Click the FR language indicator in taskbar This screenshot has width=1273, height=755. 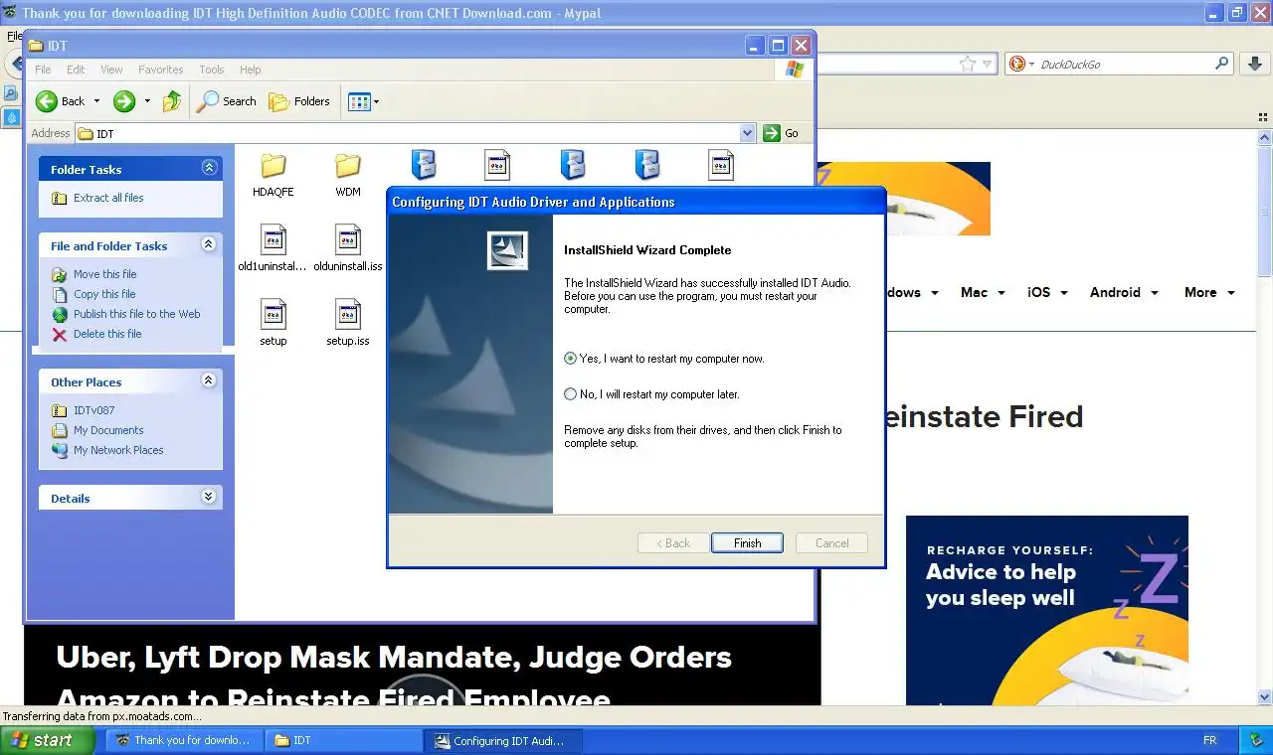pyautogui.click(x=1209, y=740)
